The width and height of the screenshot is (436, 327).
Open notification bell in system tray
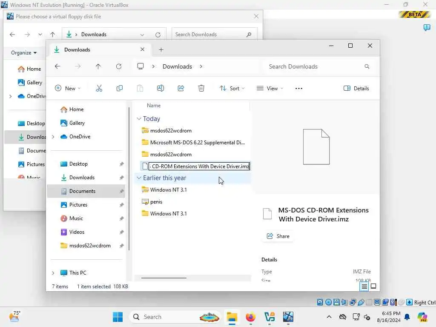point(407,317)
